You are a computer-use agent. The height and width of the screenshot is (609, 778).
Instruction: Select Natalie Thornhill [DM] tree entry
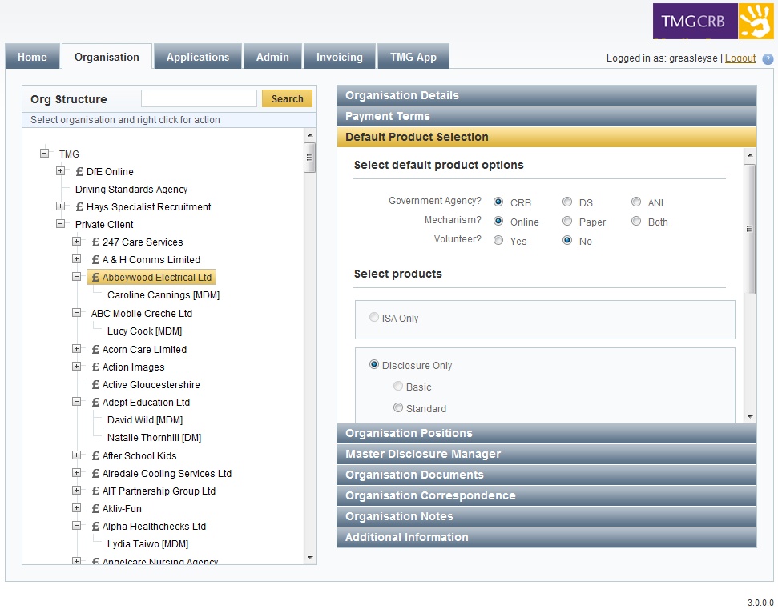tap(154, 438)
